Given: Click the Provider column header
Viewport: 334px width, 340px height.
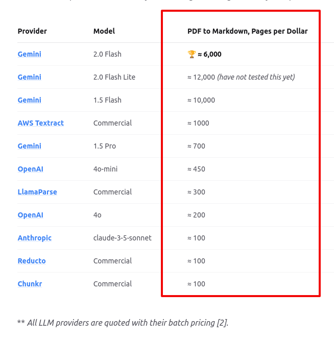Looking at the screenshot, I should 32,31.
